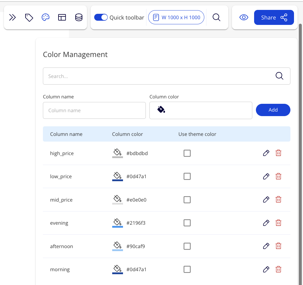Screen dimensions: 303x285
Task: Click into the Column name text field
Action: (x=94, y=110)
